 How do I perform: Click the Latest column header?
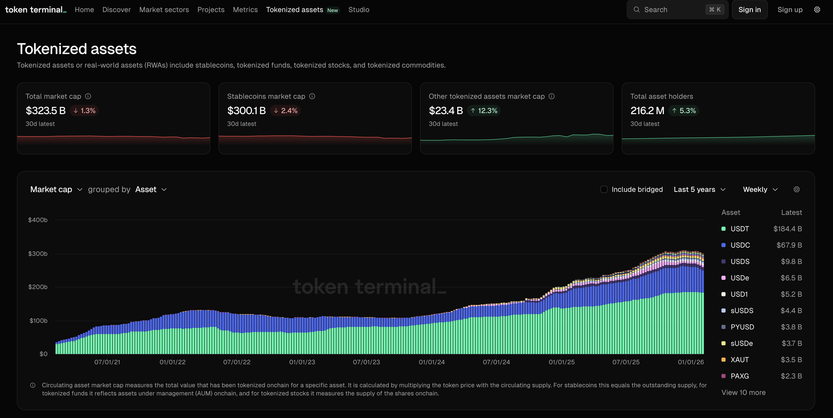click(791, 212)
